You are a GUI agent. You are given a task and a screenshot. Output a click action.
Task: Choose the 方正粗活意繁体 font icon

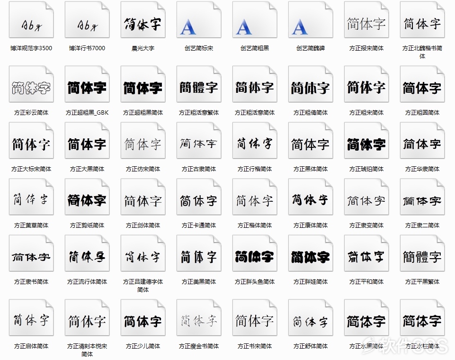(199, 84)
